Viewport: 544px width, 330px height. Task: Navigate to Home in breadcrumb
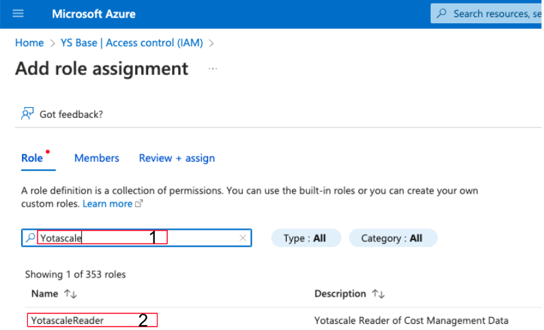29,43
